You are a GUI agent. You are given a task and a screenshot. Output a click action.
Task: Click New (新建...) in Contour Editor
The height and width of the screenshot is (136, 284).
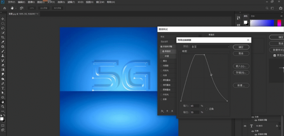click(x=241, y=85)
